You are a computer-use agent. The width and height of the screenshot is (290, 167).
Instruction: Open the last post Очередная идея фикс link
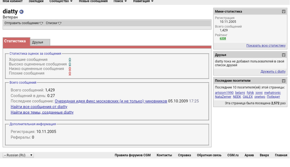pyautogui.click(x=111, y=101)
